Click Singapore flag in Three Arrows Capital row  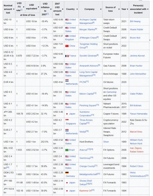coord(67,120)
